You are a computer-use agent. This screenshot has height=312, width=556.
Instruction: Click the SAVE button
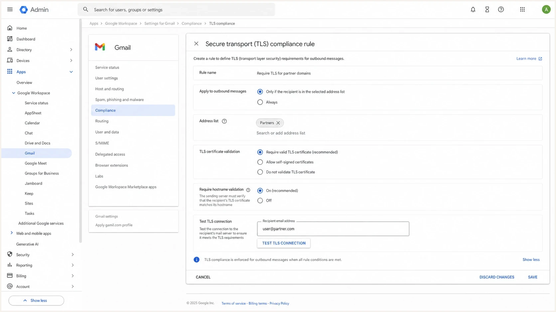(x=532, y=277)
